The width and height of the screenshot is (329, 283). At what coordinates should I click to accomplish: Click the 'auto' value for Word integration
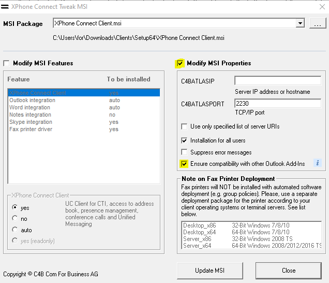click(x=114, y=107)
